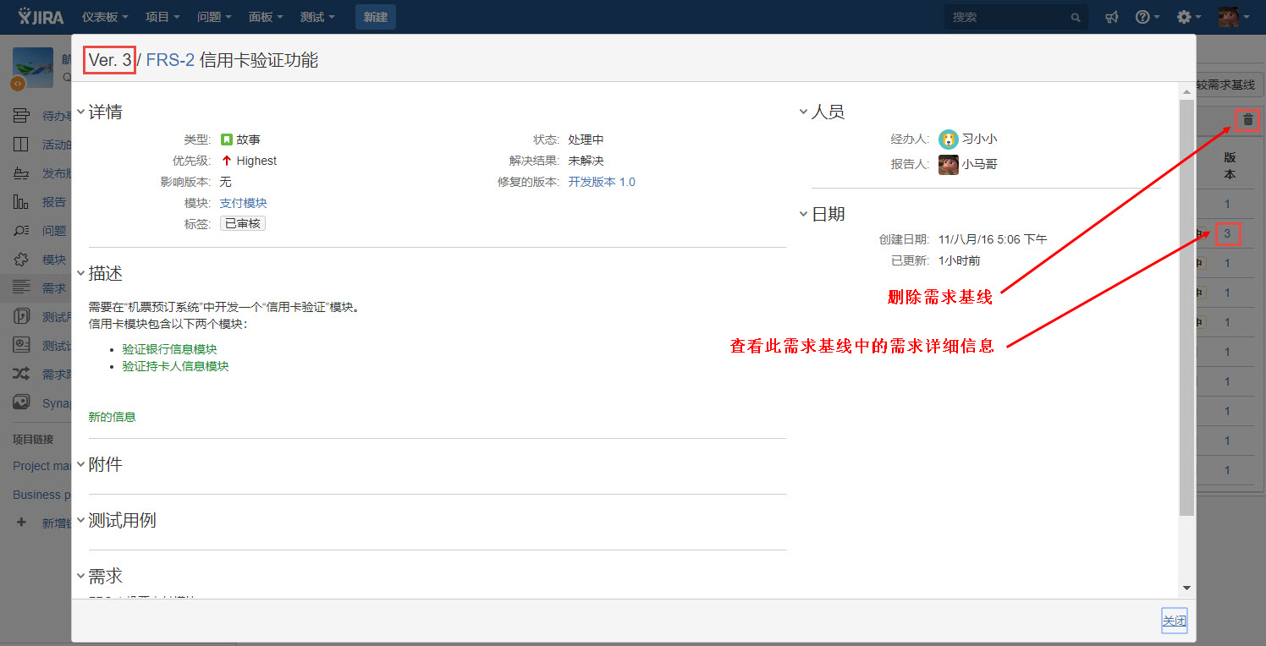Open the Synapse sidebar icon
Viewport: 1266px width, 646px height.
[x=21, y=402]
